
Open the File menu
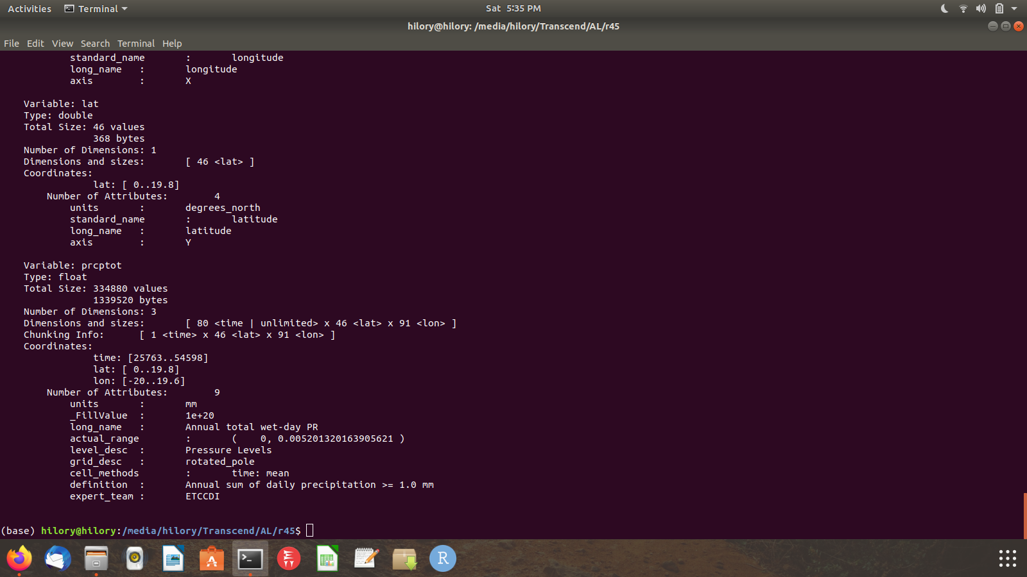point(12,44)
